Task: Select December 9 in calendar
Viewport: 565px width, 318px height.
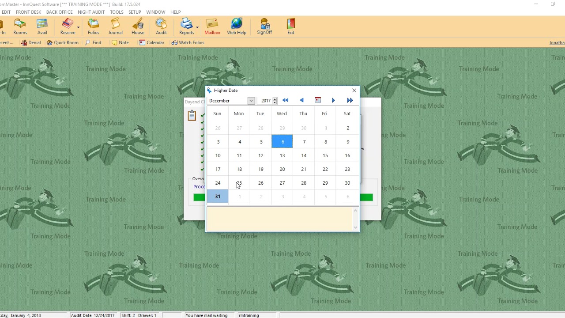Action: click(348, 142)
